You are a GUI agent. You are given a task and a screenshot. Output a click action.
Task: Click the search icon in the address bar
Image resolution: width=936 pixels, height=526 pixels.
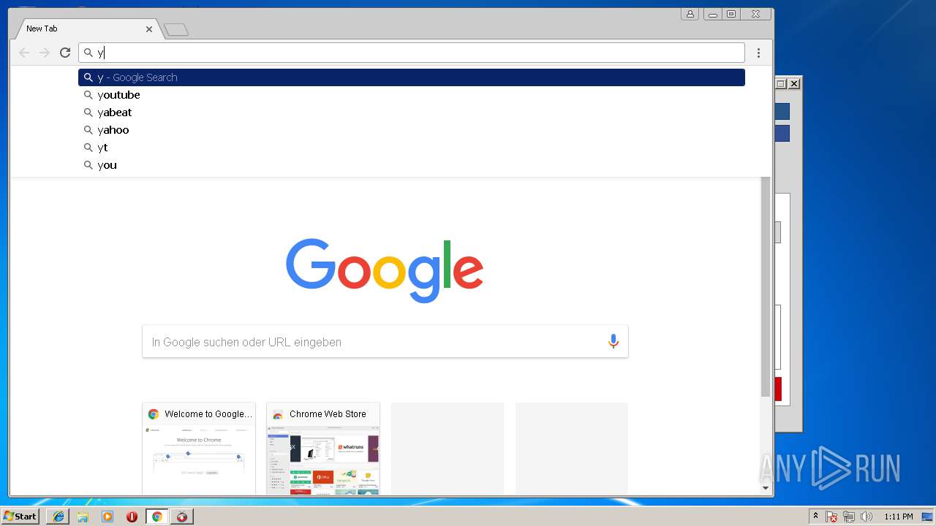point(88,53)
